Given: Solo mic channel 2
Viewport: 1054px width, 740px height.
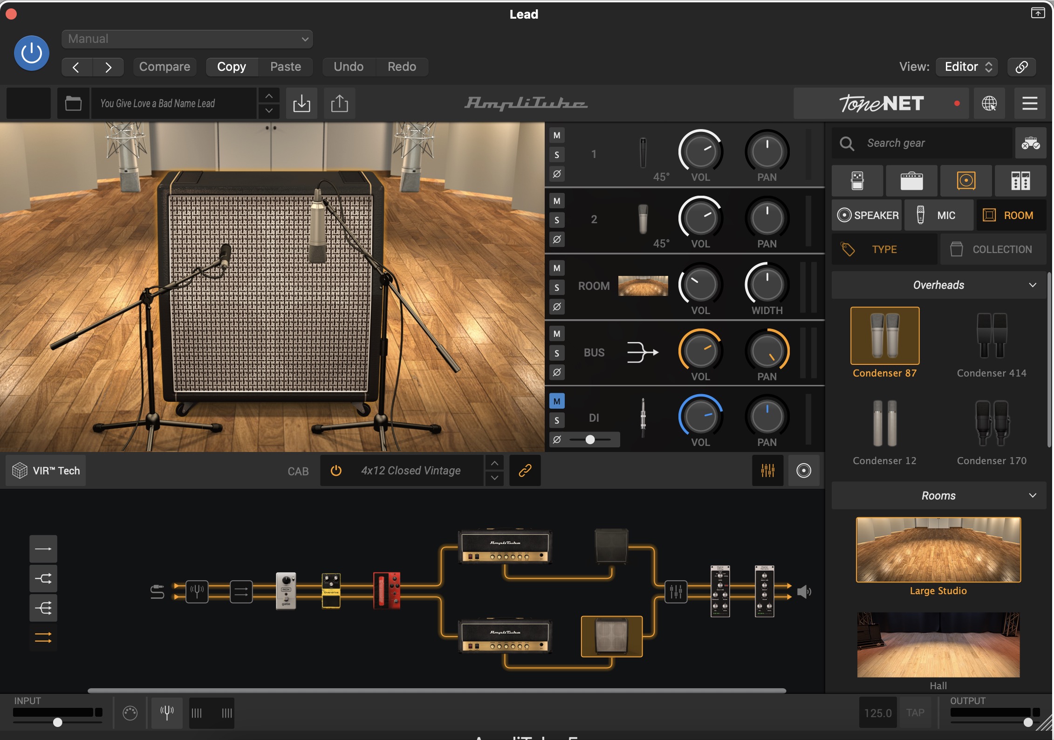Looking at the screenshot, I should point(557,220).
